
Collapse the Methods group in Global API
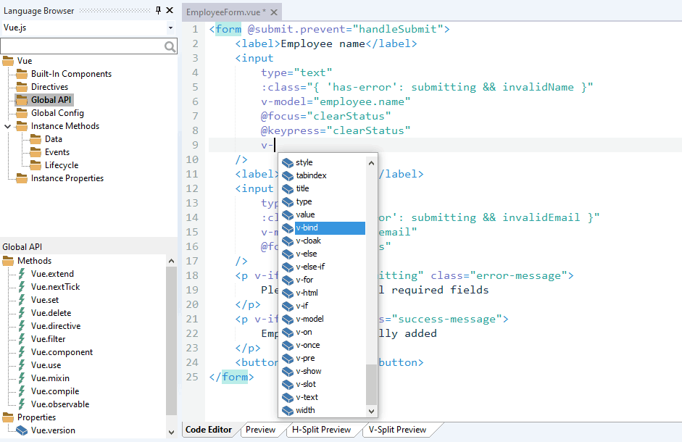[x=9, y=261]
